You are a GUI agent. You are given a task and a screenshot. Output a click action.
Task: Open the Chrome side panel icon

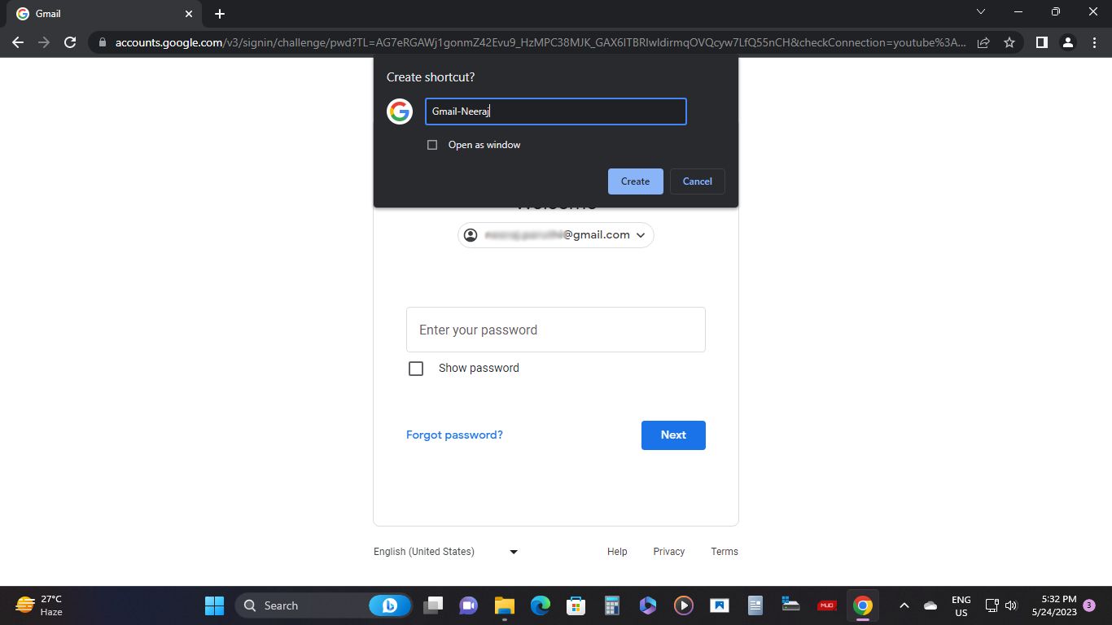[1041, 42]
